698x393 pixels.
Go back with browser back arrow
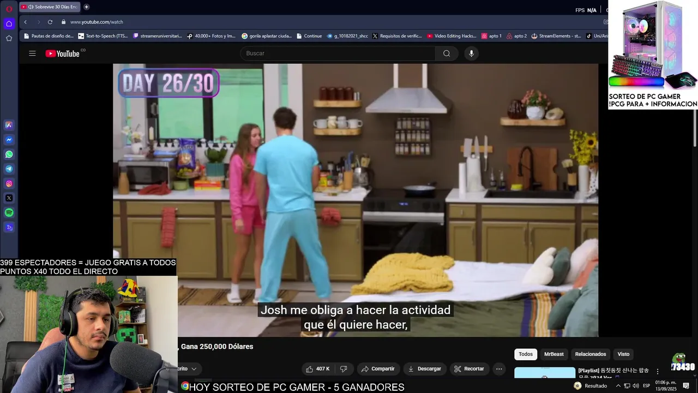tap(25, 22)
